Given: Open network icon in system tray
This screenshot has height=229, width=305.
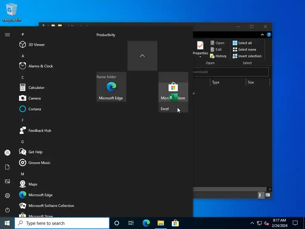Looking at the screenshot, I should tap(259, 223).
